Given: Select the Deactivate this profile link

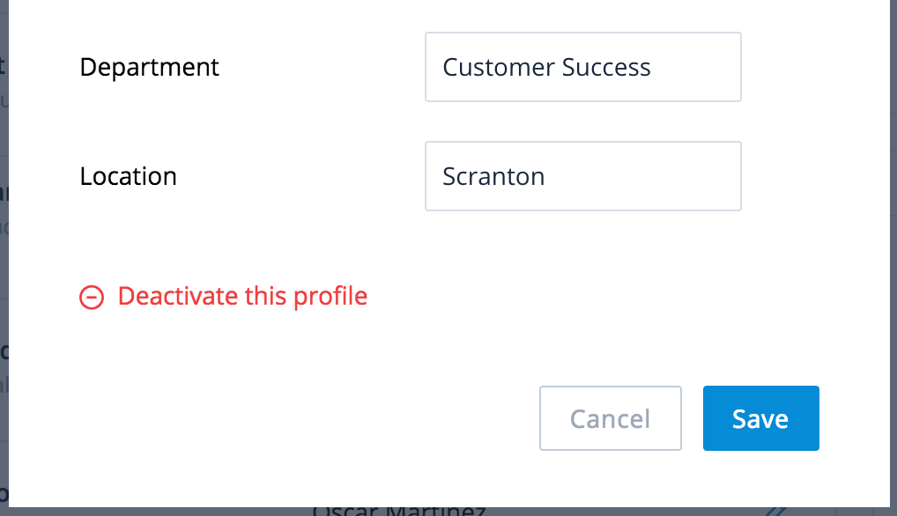Looking at the screenshot, I should tap(241, 296).
